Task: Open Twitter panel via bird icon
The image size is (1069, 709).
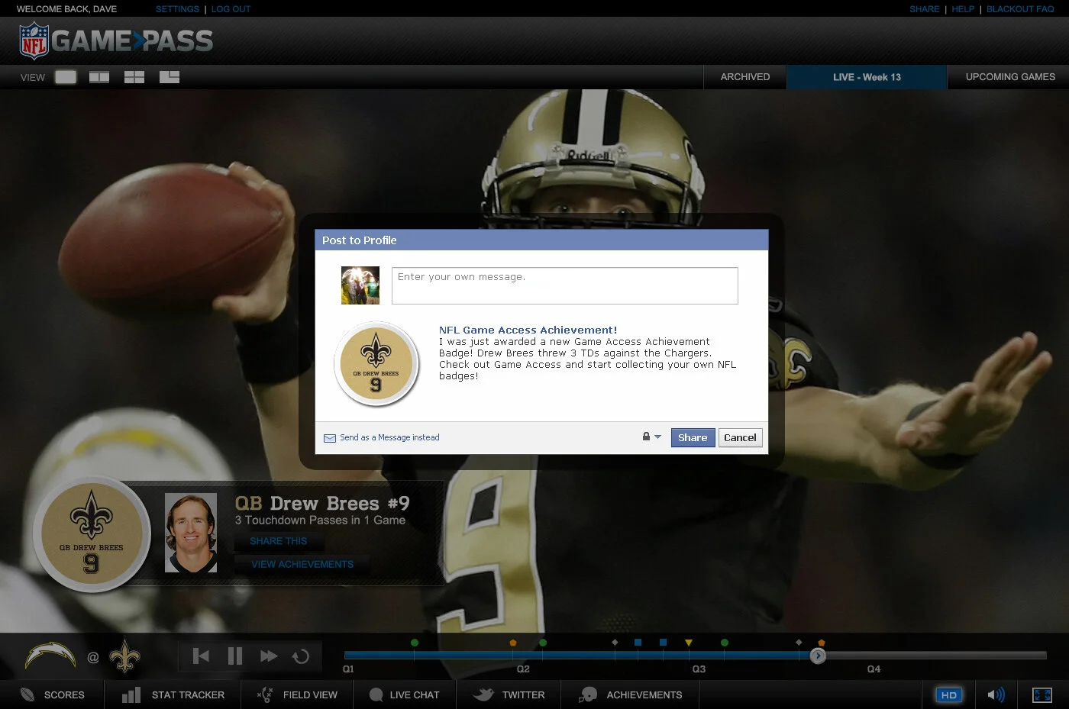Action: click(x=483, y=694)
